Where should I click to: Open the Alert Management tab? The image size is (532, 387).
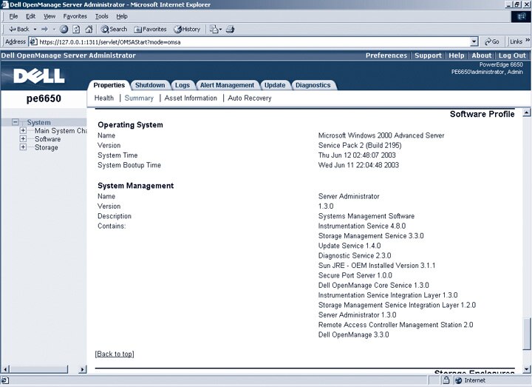click(x=227, y=85)
